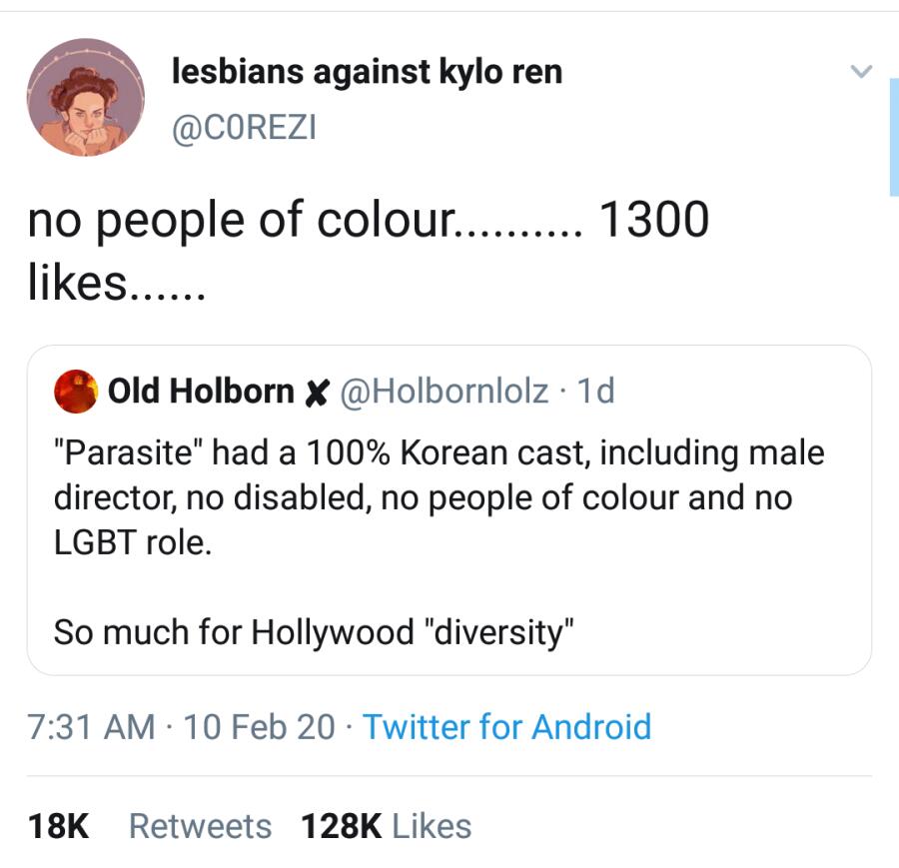The image size is (899, 868).
Task: Open the Twitter for Android source link
Action: coord(506,726)
